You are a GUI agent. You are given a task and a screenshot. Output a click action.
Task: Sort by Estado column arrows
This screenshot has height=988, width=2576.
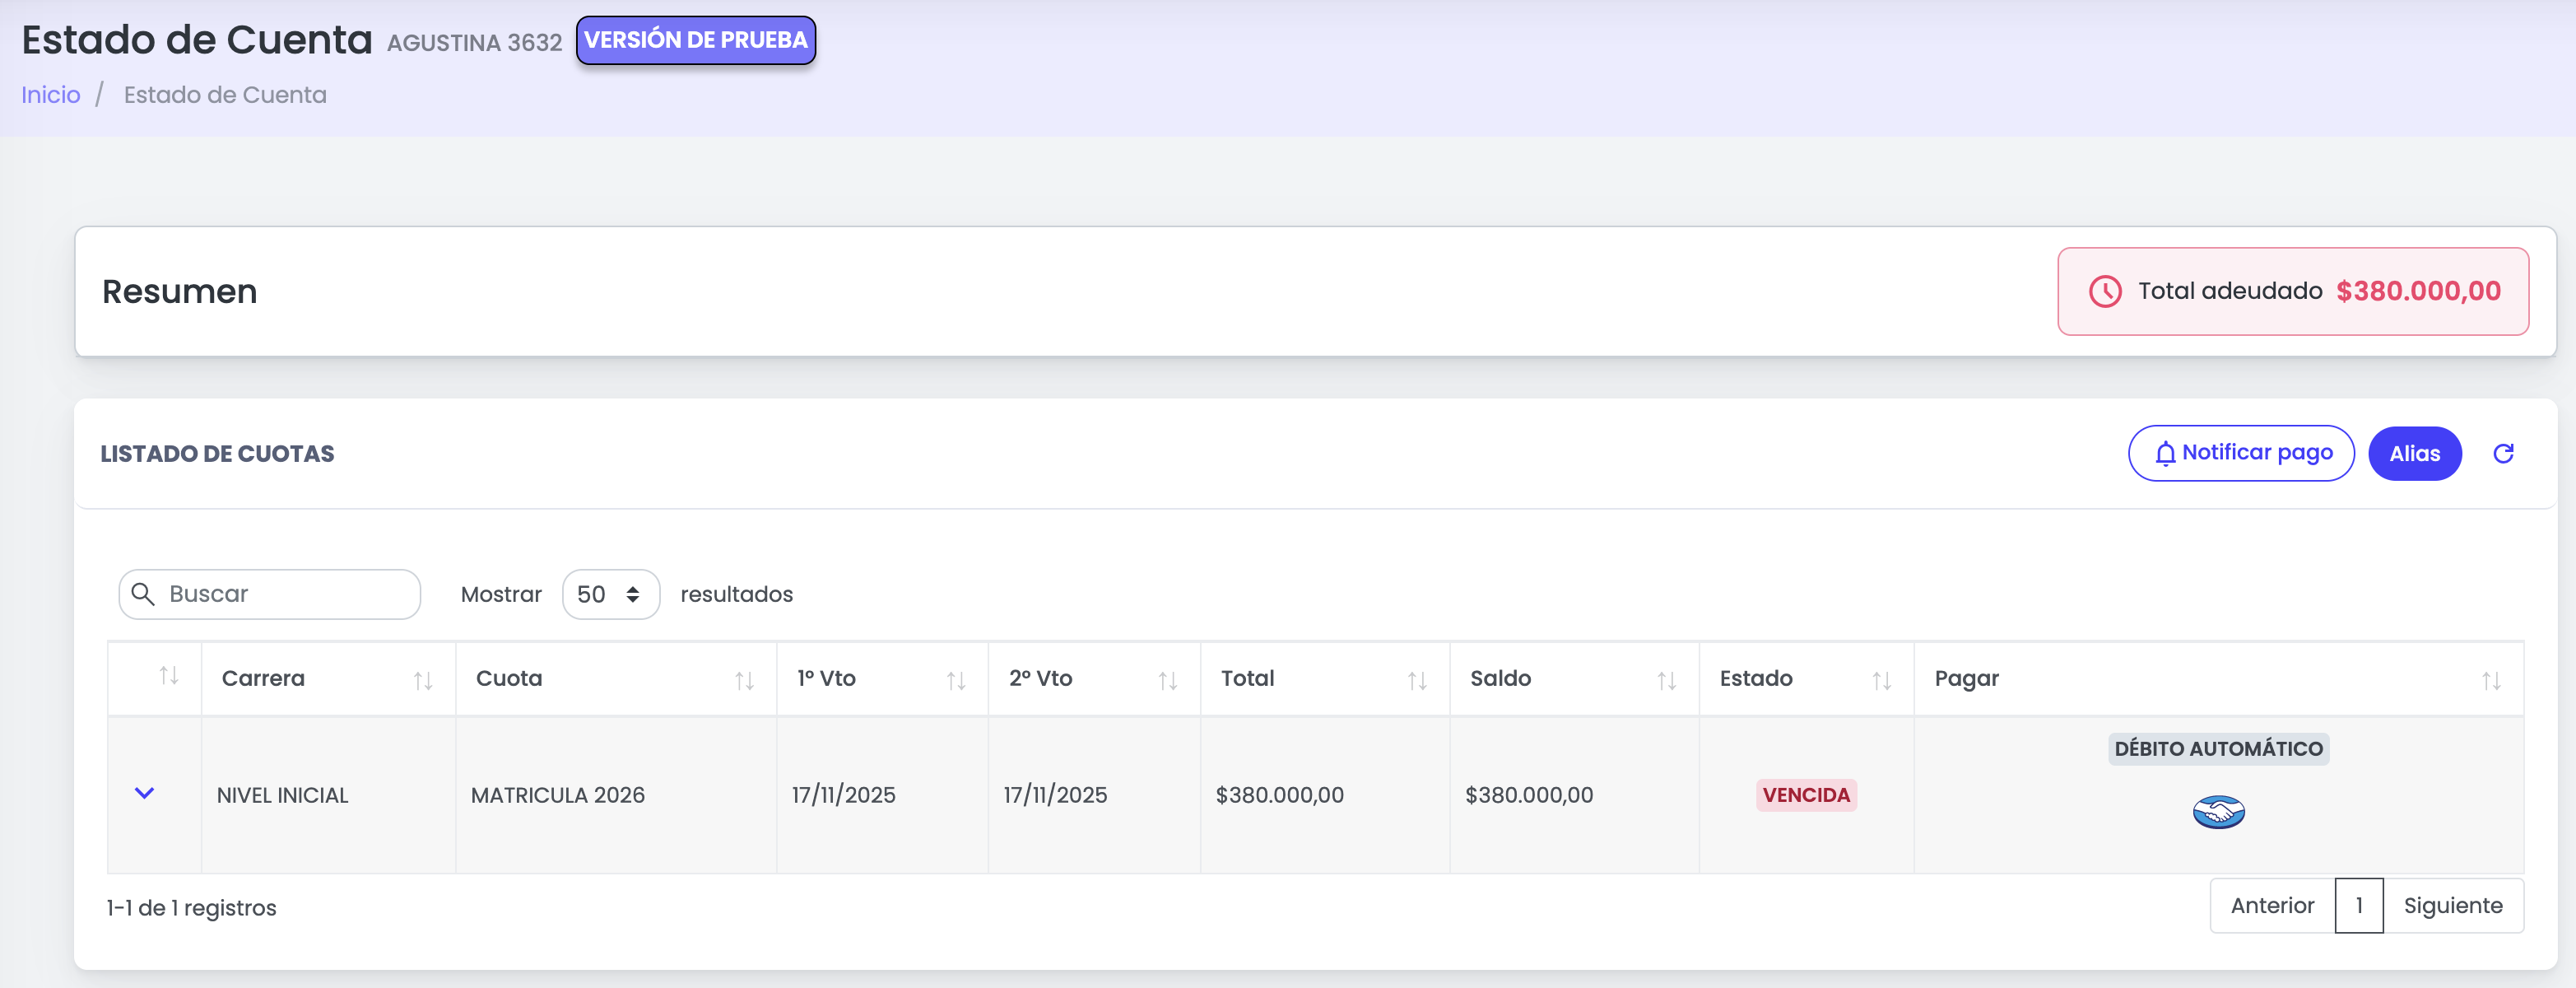pos(1881,681)
